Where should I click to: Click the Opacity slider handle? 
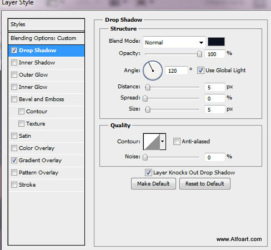(x=199, y=54)
